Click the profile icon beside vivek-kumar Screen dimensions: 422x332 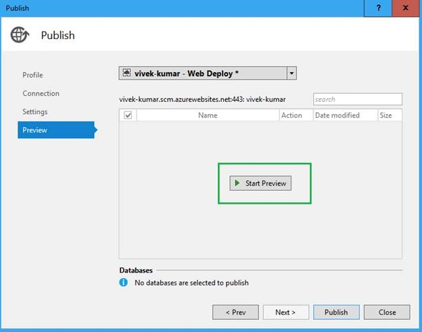click(x=126, y=72)
